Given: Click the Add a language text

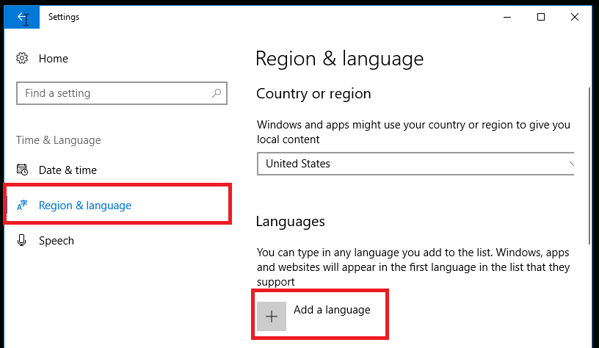Looking at the screenshot, I should click(x=332, y=309).
